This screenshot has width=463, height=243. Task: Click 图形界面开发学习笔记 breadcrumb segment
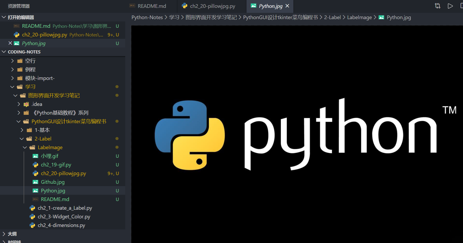point(211,17)
